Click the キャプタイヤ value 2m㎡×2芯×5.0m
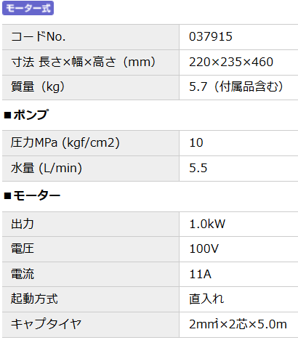Viewport: 298px width, 340px height. point(238,324)
